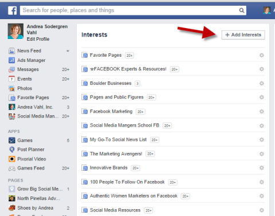Open Messages icon in sidebar
Viewport: 275px width, 216px height.
pyautogui.click(x=11, y=69)
